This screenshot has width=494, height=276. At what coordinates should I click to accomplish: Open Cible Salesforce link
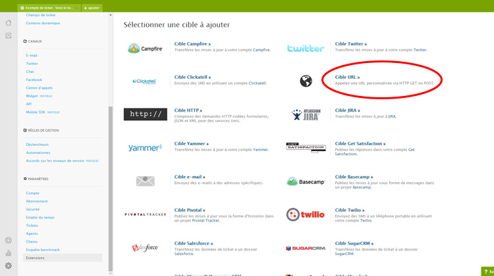point(194,244)
